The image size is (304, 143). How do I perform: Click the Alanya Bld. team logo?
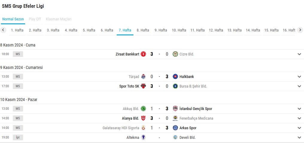143,118
